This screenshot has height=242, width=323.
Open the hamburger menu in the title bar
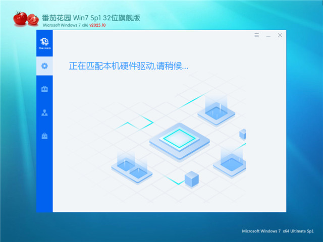256,36
